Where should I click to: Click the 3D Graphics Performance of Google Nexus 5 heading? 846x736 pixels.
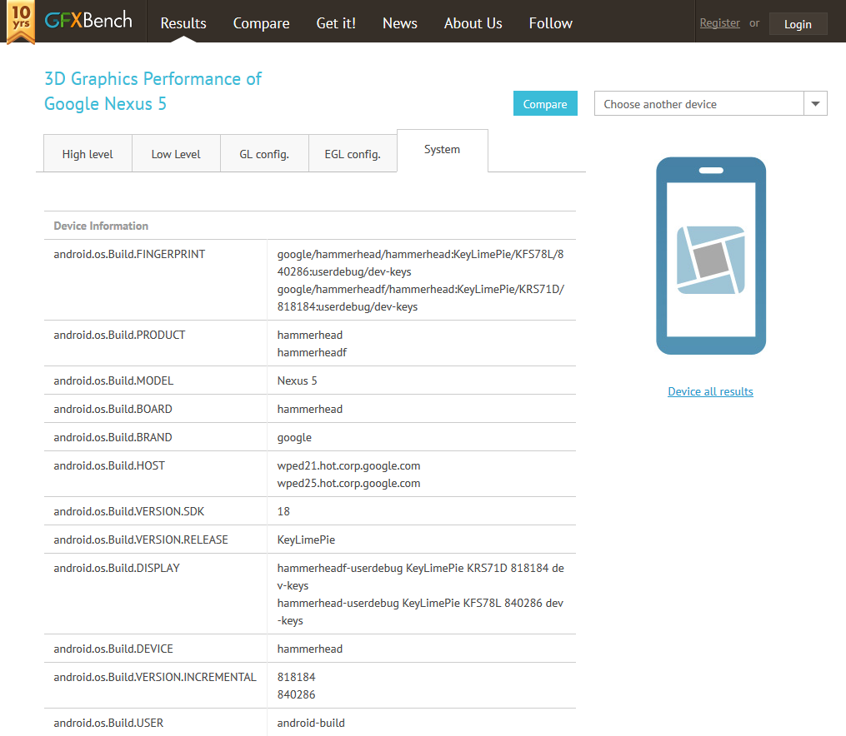pos(153,91)
